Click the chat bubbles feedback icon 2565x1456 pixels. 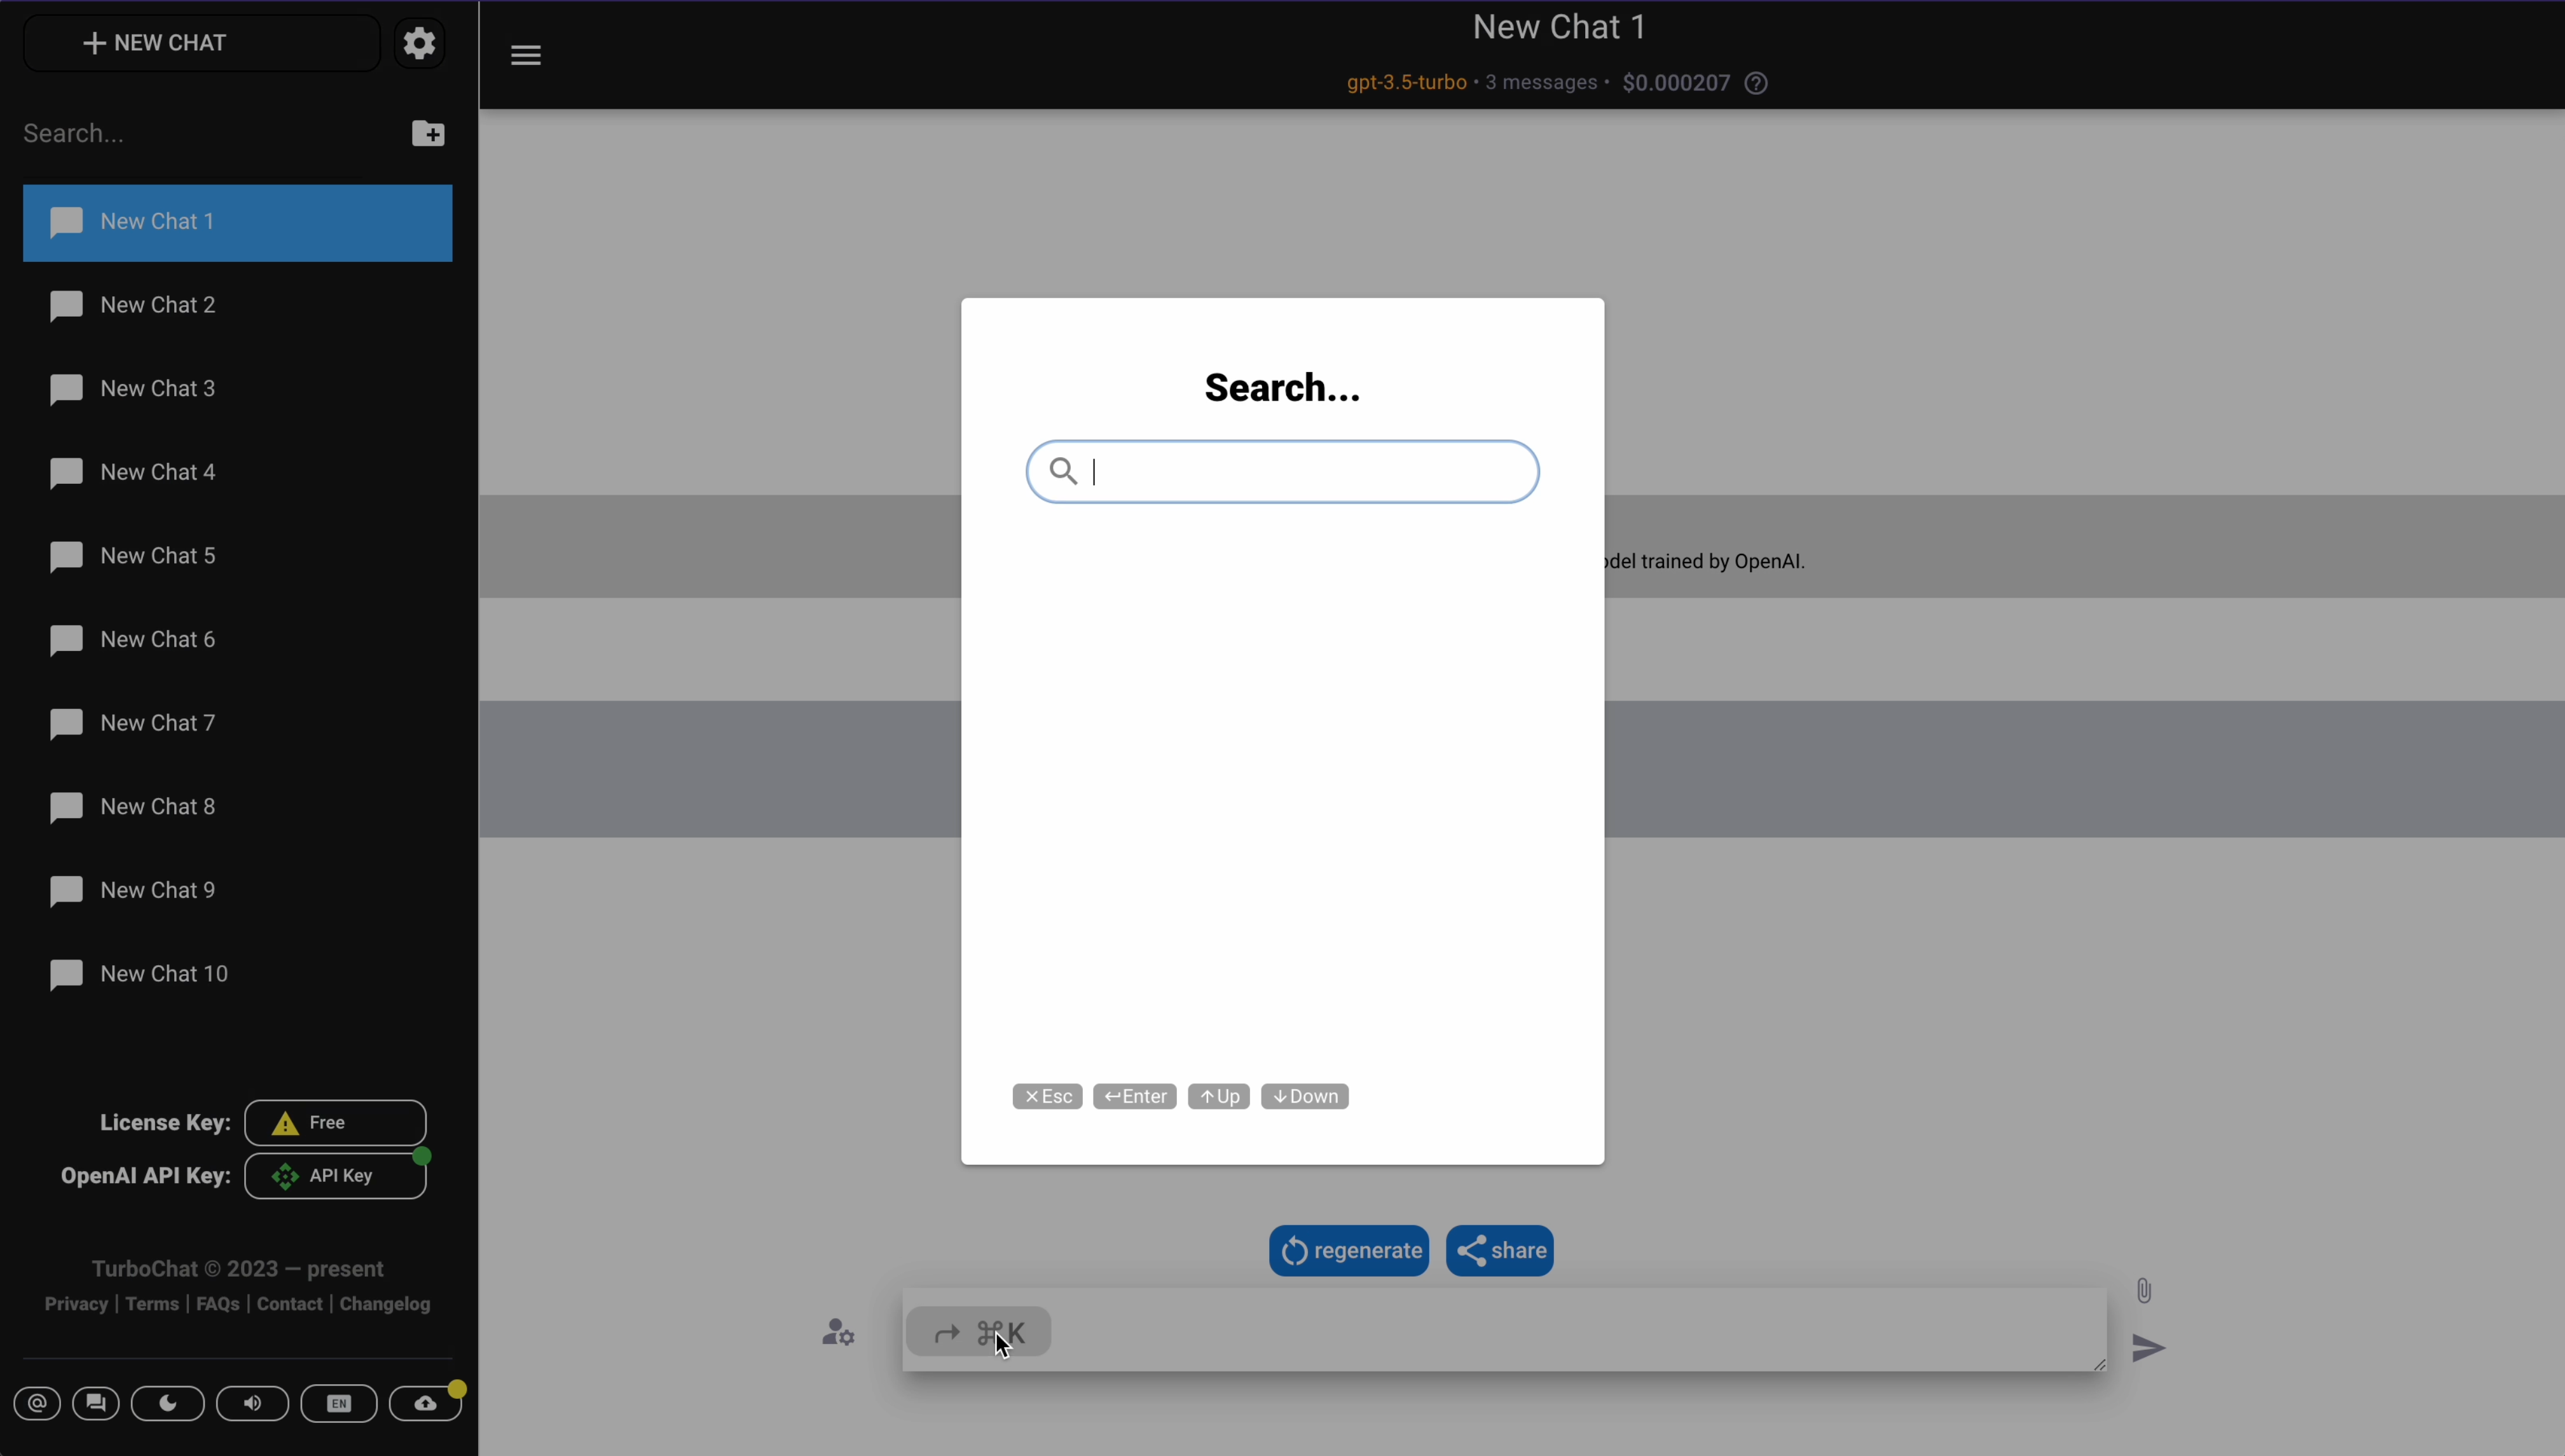96,1403
